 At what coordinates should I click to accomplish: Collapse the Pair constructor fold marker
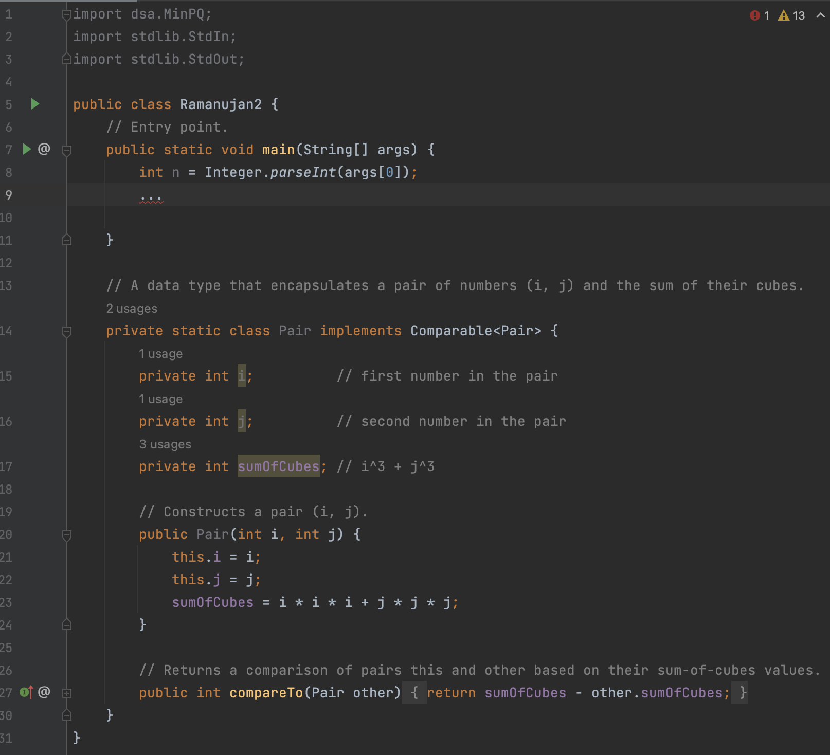[x=66, y=535]
